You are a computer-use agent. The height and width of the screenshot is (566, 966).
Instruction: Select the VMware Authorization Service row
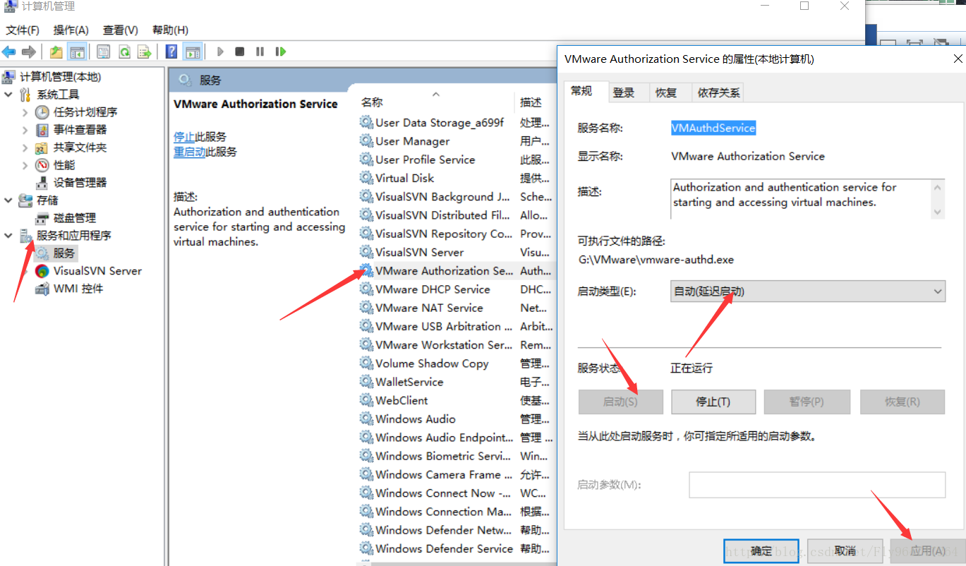click(457, 271)
